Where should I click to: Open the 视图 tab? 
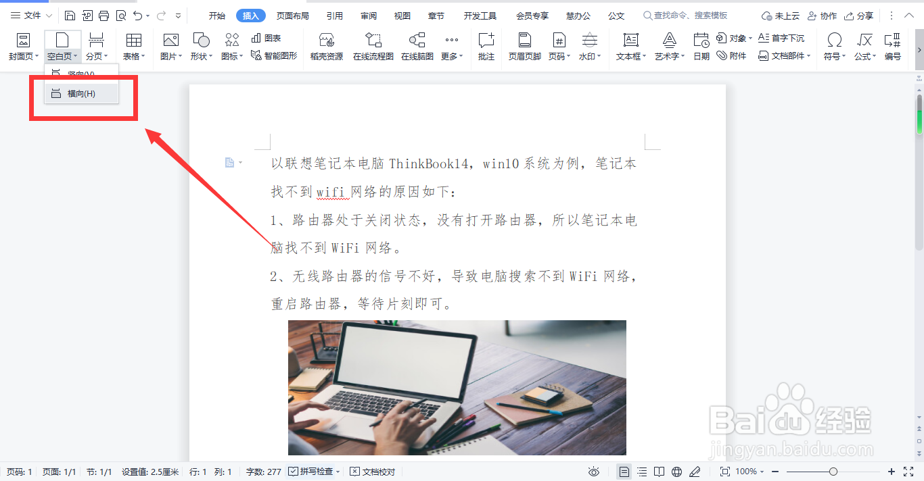pos(402,16)
